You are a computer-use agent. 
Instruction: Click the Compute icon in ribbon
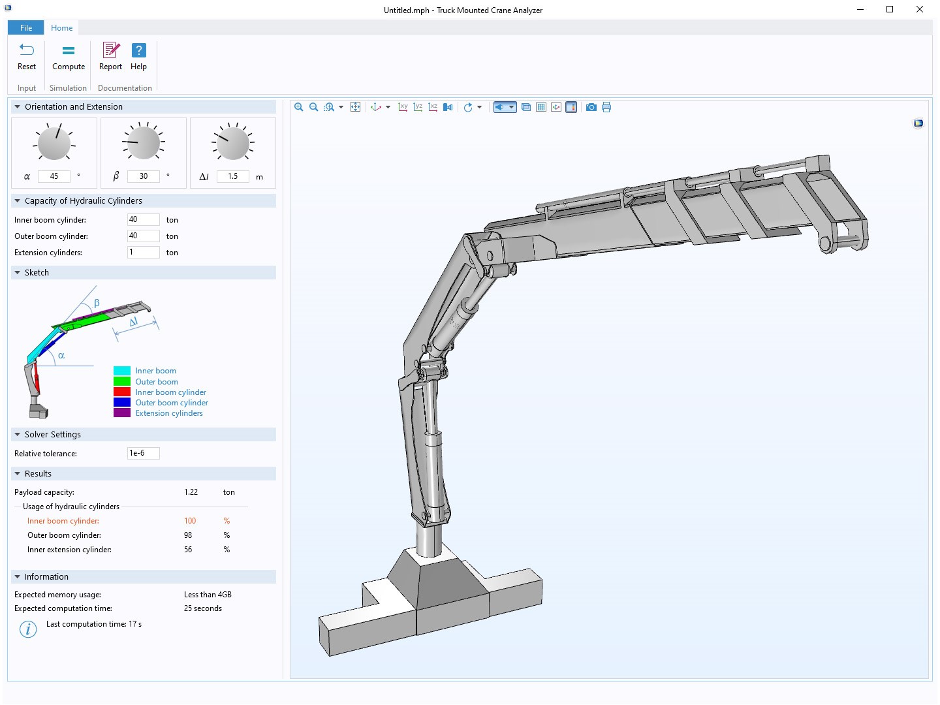click(69, 57)
